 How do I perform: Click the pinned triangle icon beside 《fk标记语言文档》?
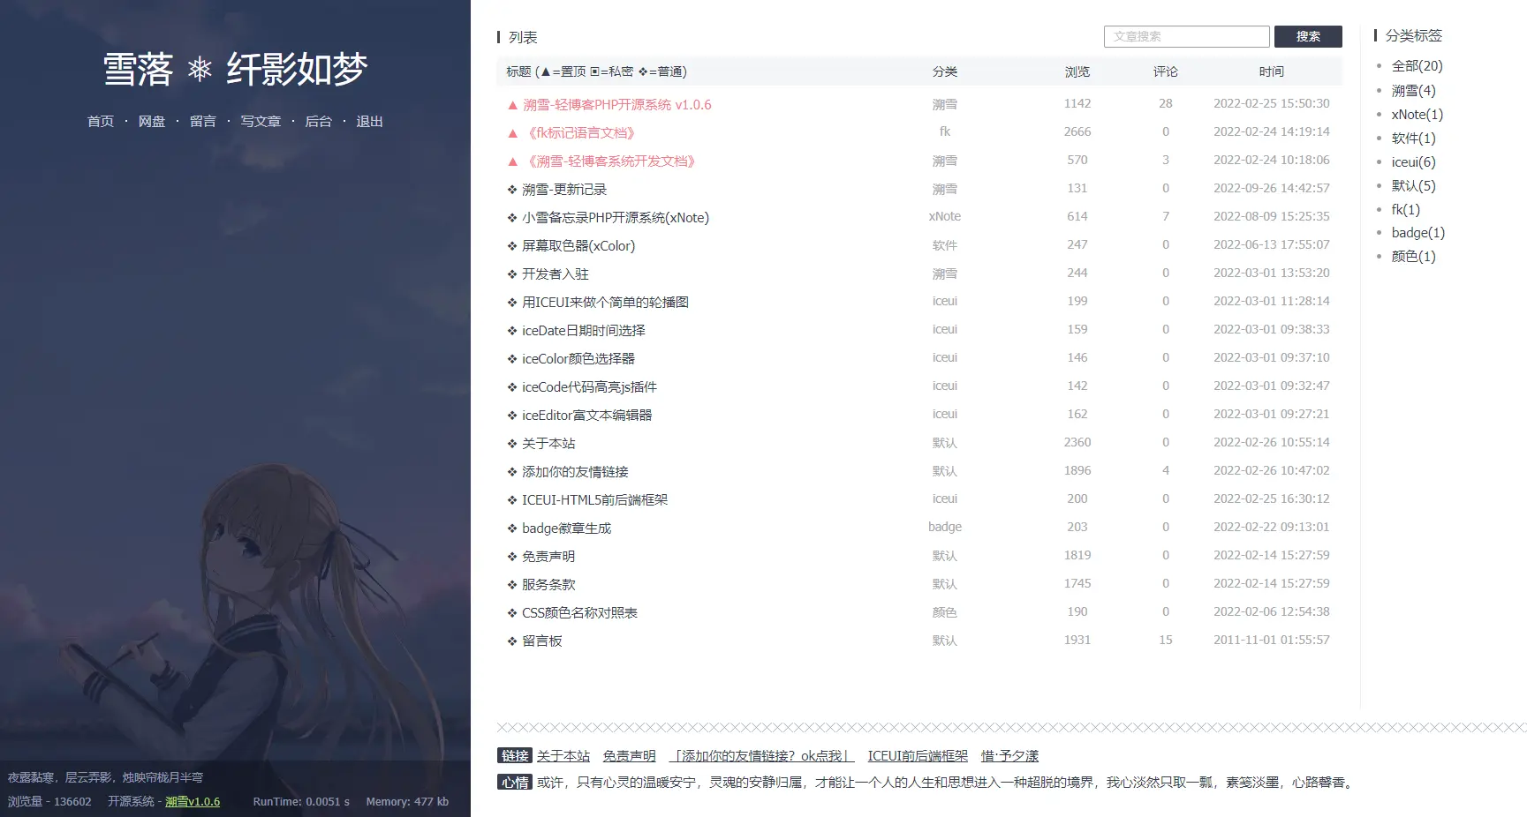[512, 133]
